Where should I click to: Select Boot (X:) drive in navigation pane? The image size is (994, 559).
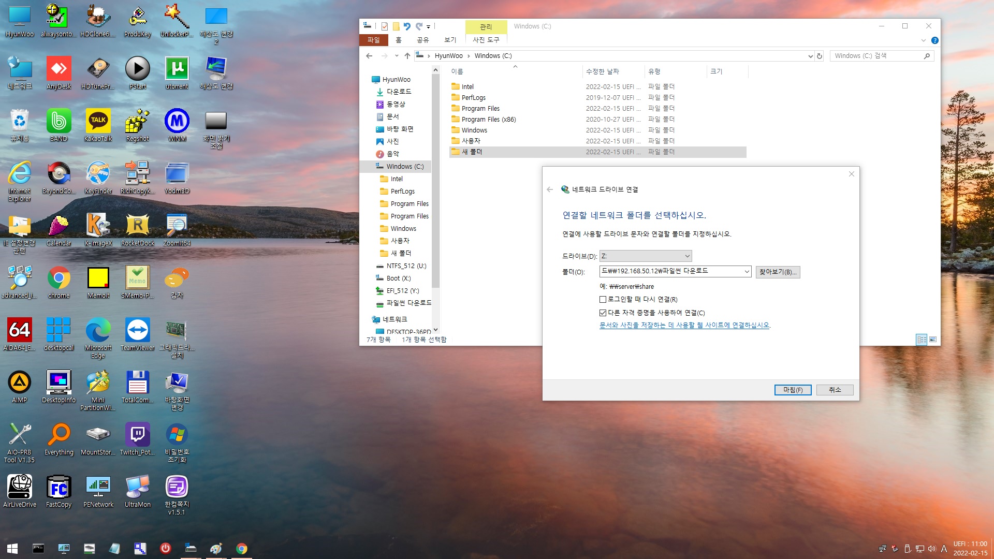point(398,278)
